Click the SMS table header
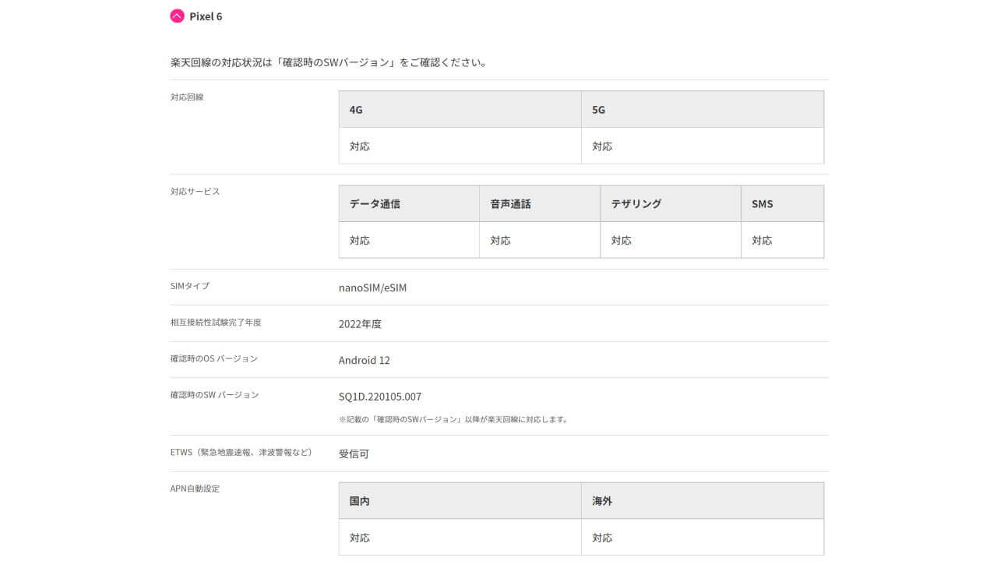Image resolution: width=997 pixels, height=561 pixels. pyautogui.click(x=762, y=204)
